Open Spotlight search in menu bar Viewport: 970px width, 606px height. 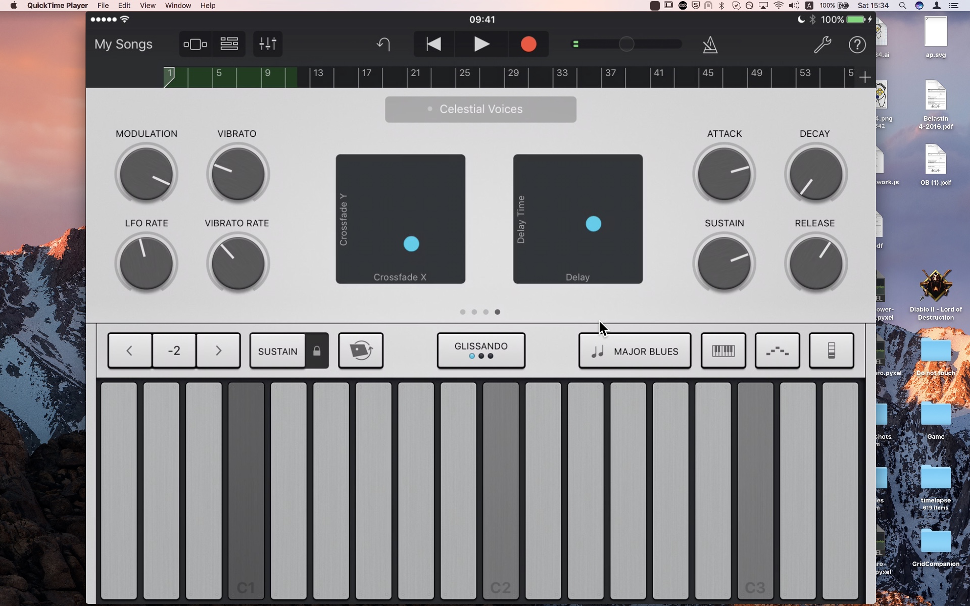(902, 6)
